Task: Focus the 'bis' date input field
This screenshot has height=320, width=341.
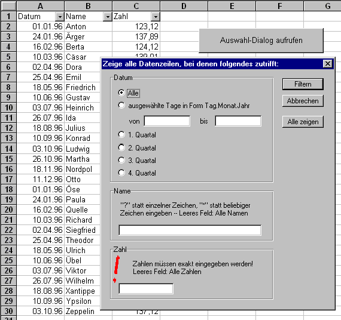Action: 238,121
